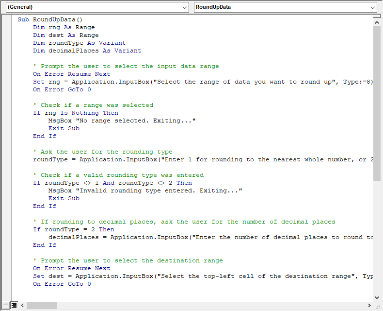Open the RoundUpData procedure dropdown

pyautogui.click(x=285, y=7)
